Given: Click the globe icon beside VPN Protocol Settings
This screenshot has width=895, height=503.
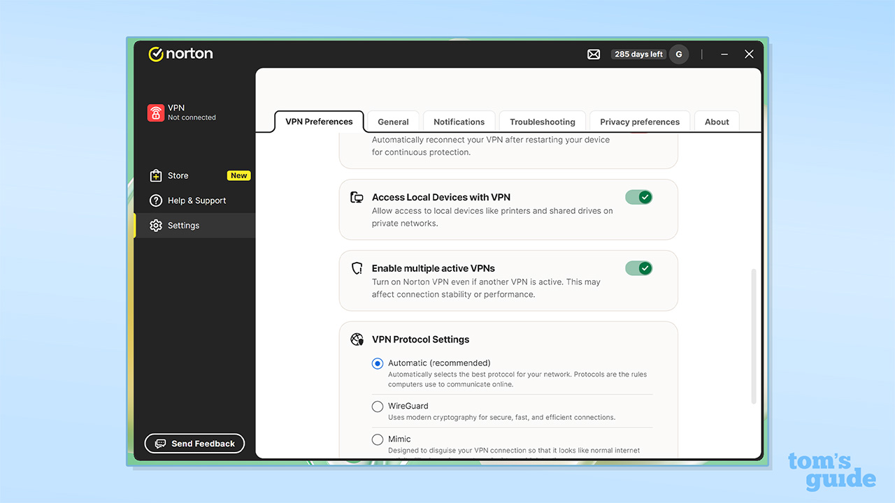Looking at the screenshot, I should click(357, 340).
